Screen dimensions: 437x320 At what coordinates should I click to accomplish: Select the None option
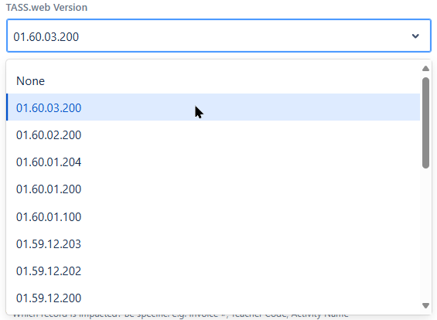(213, 81)
